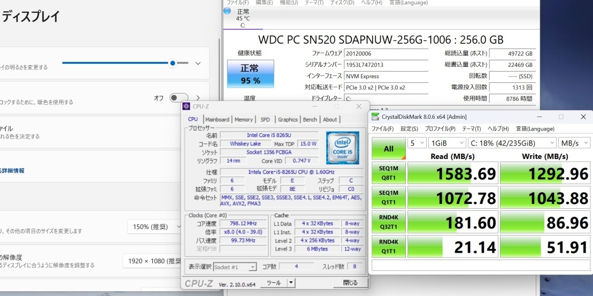
Task: Run the SEQ1M Q8T1 test
Action: (388, 172)
